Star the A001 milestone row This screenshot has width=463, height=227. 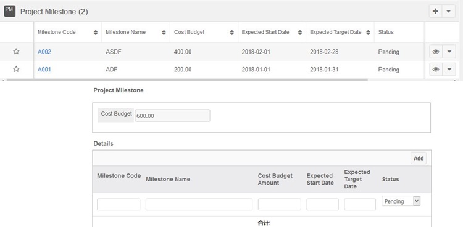pos(16,69)
